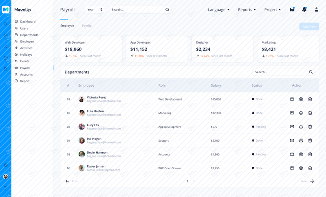Click the search magnifier in the Departments panel

311,72
